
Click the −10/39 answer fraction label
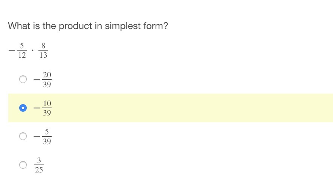coord(43,108)
